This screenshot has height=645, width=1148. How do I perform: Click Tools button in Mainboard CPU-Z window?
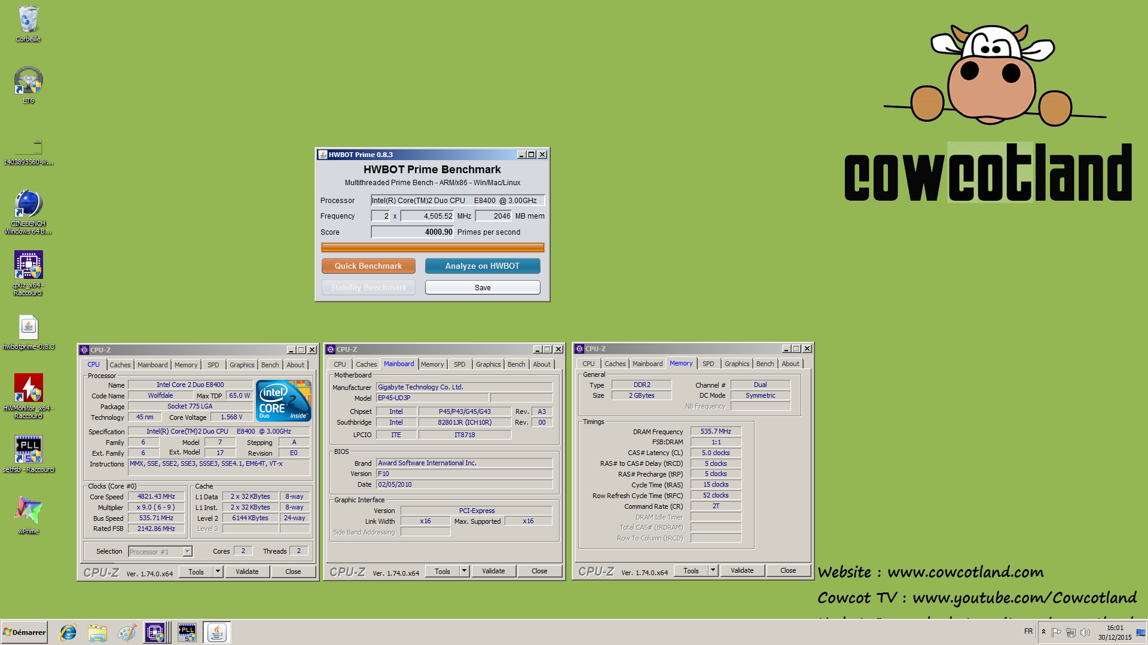coord(442,571)
